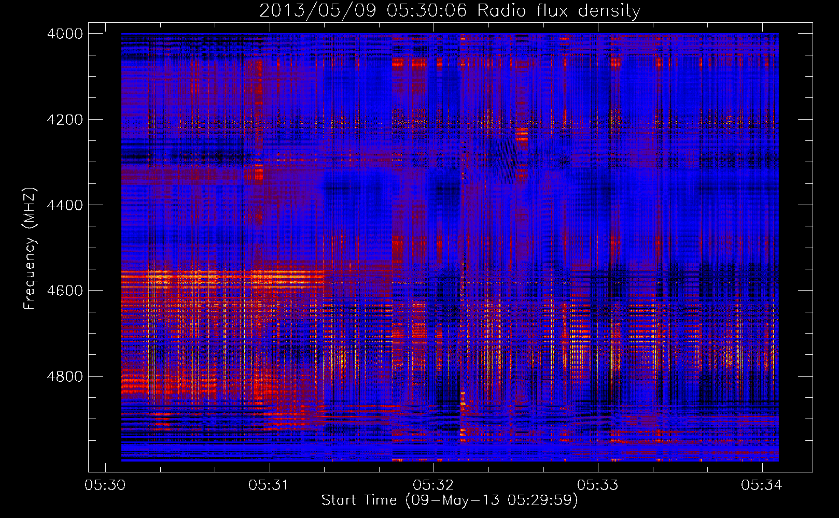The image size is (839, 518).
Task: Click the 05:32 time tick label
Action: tap(433, 485)
